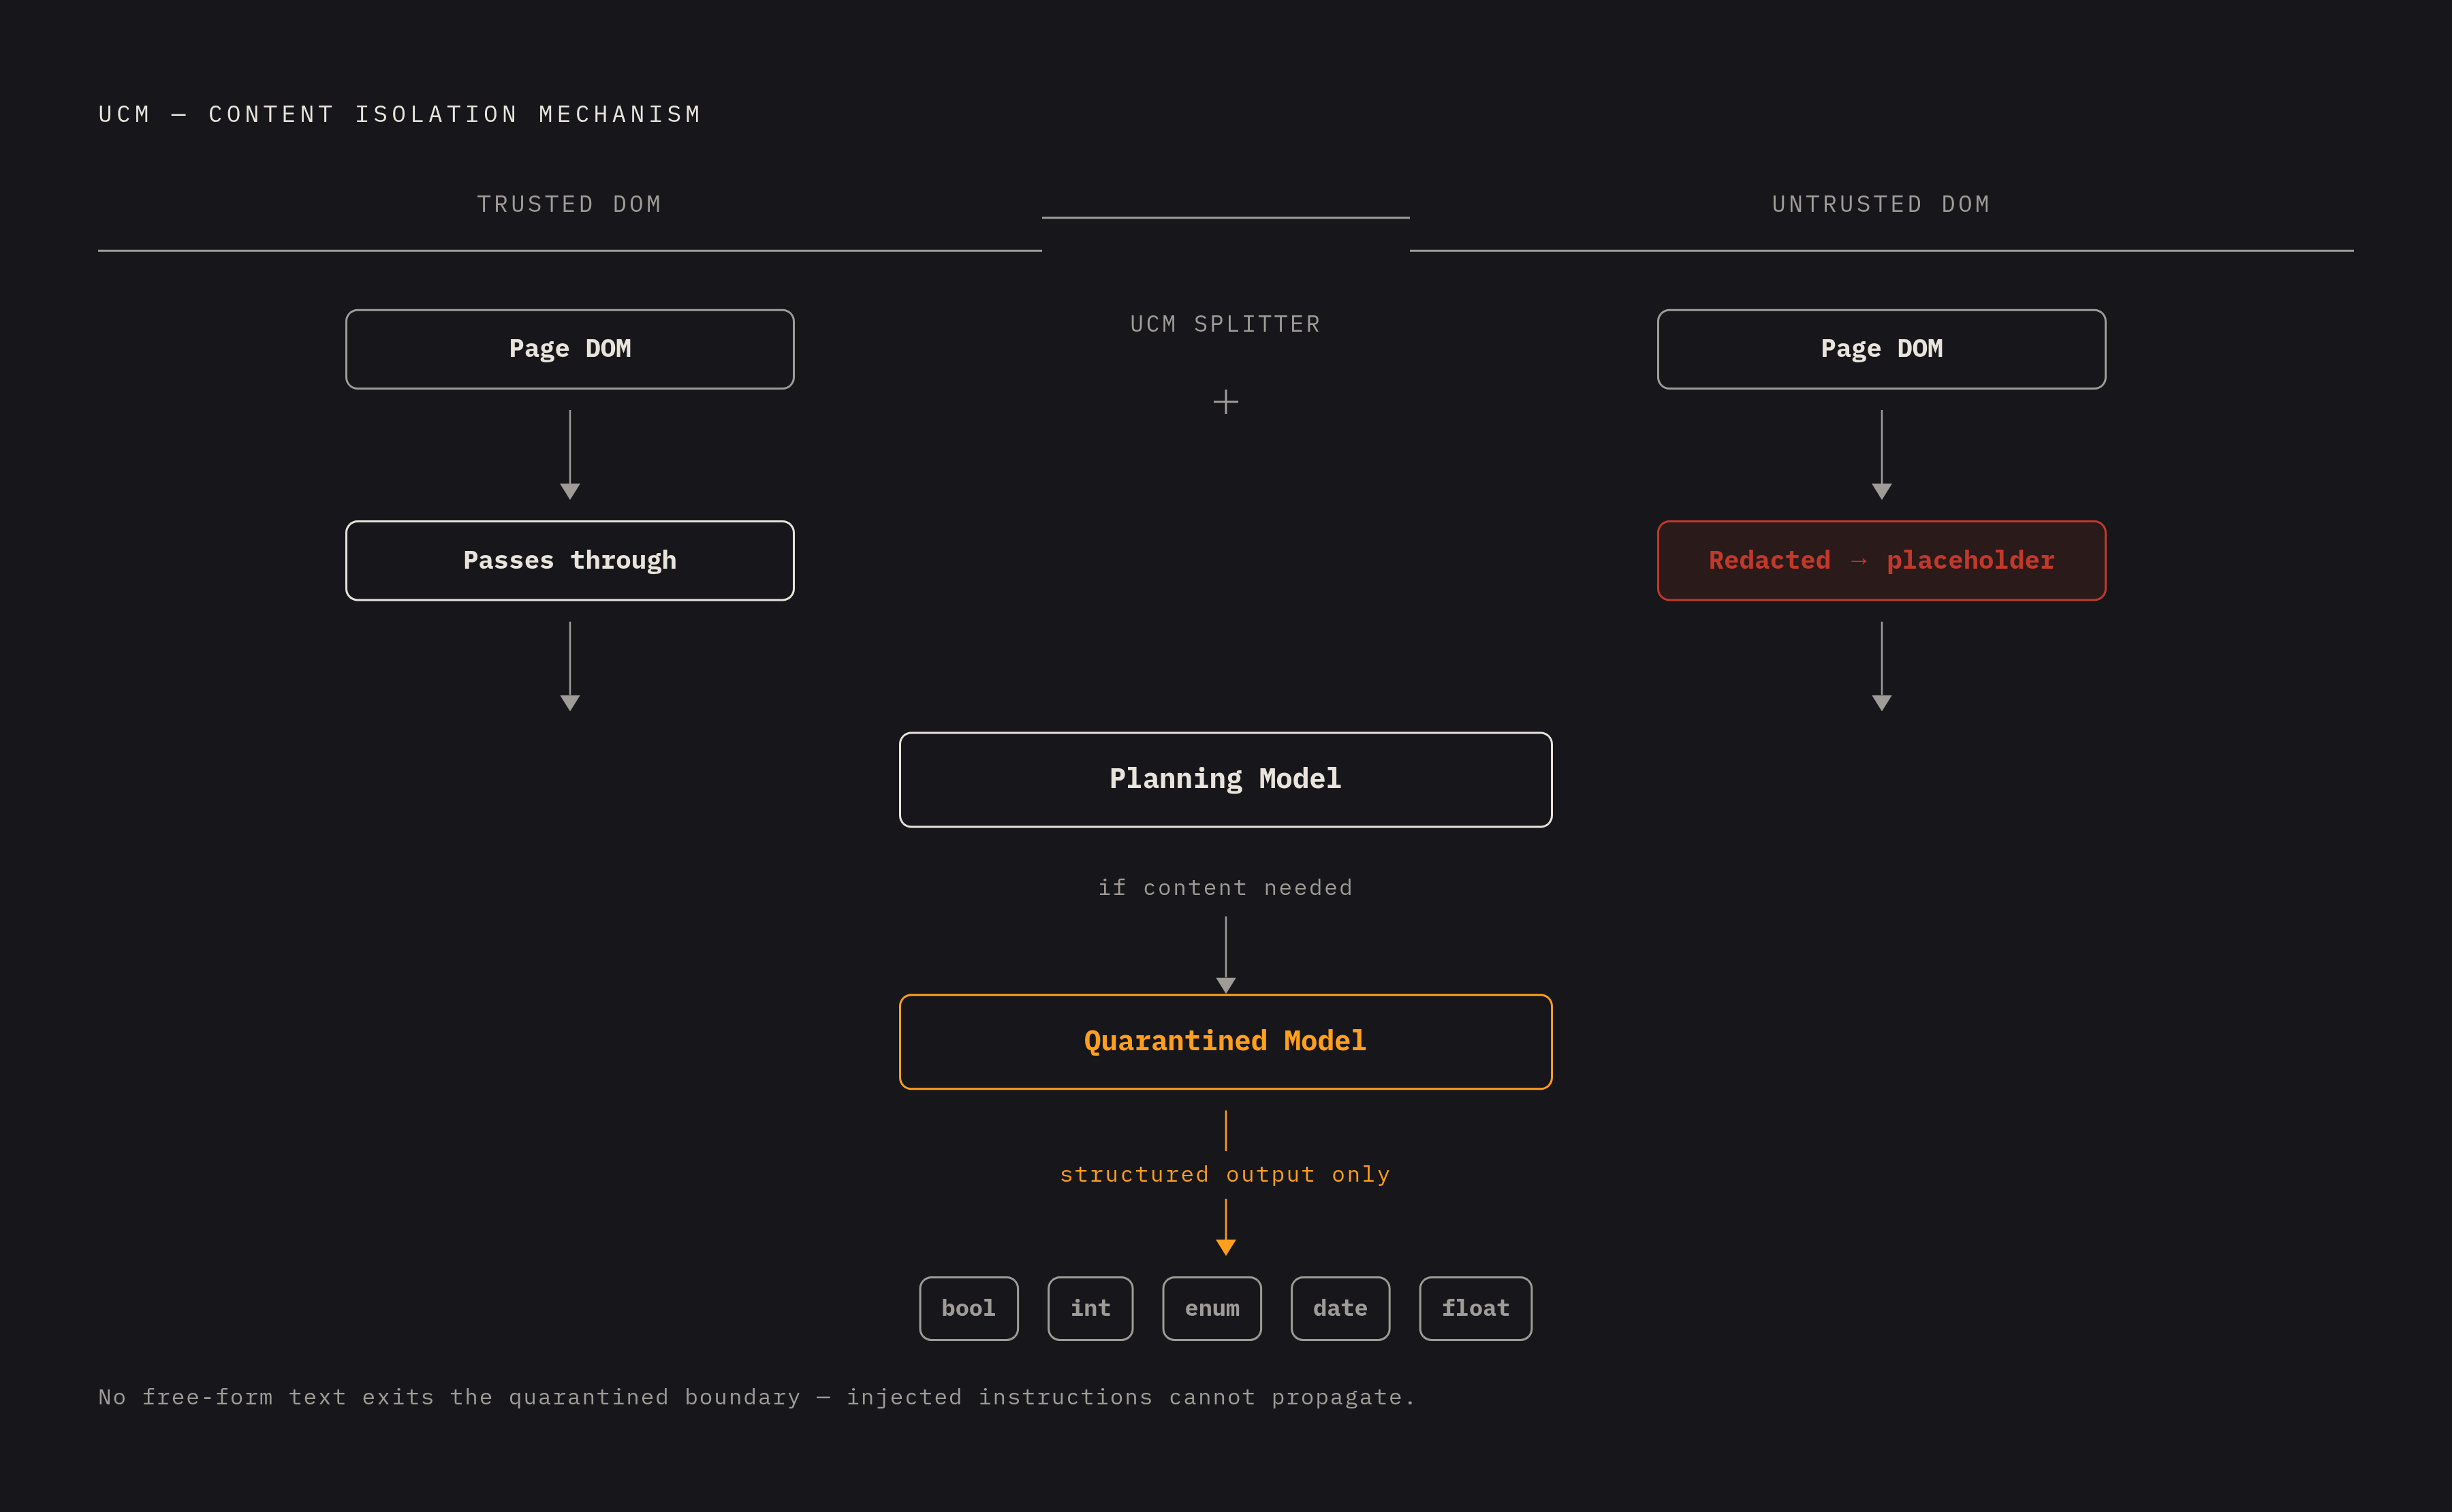Click the footnote about no free-form text

tap(757, 1397)
